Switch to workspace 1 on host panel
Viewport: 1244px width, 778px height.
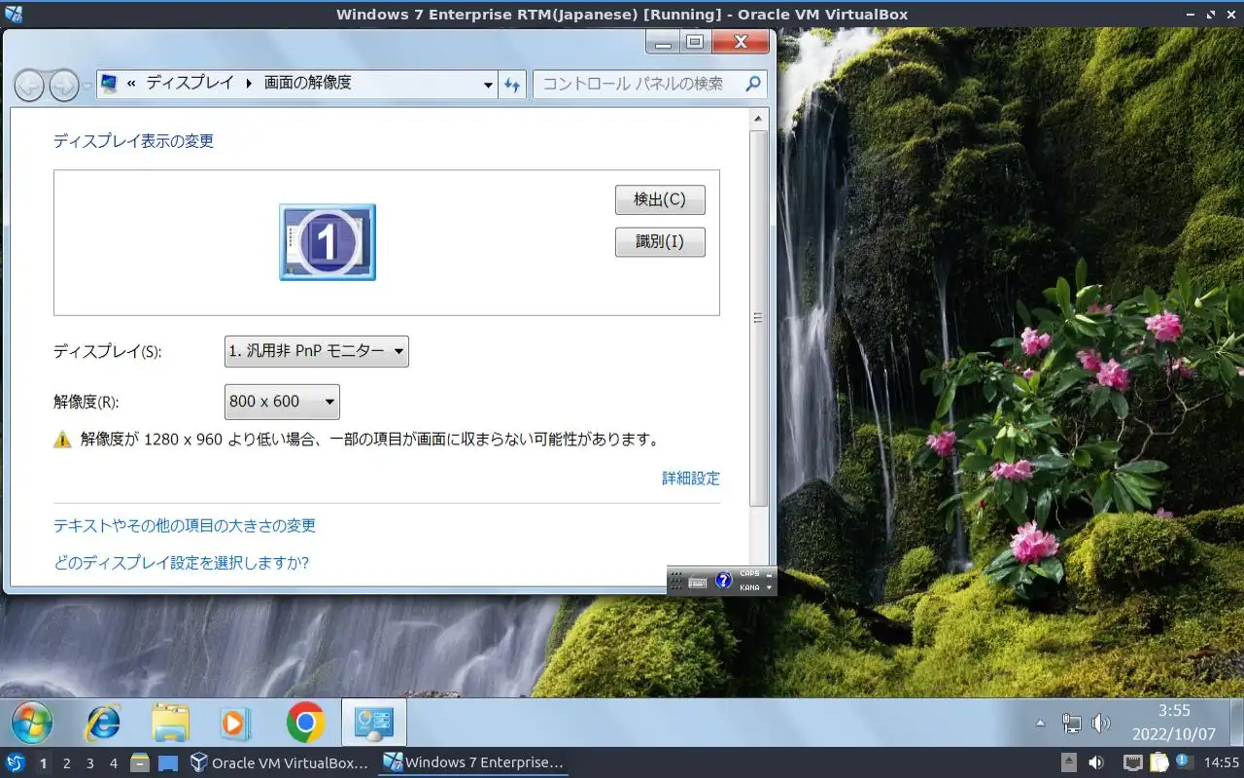(43, 763)
